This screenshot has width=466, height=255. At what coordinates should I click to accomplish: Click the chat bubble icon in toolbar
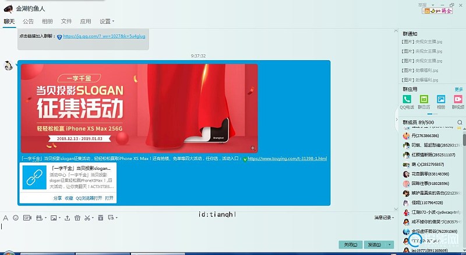(111, 218)
